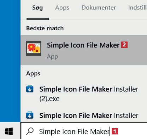Click the installer icon of the last result
Viewport: 147px width, 139px height.
click(x=30, y=115)
